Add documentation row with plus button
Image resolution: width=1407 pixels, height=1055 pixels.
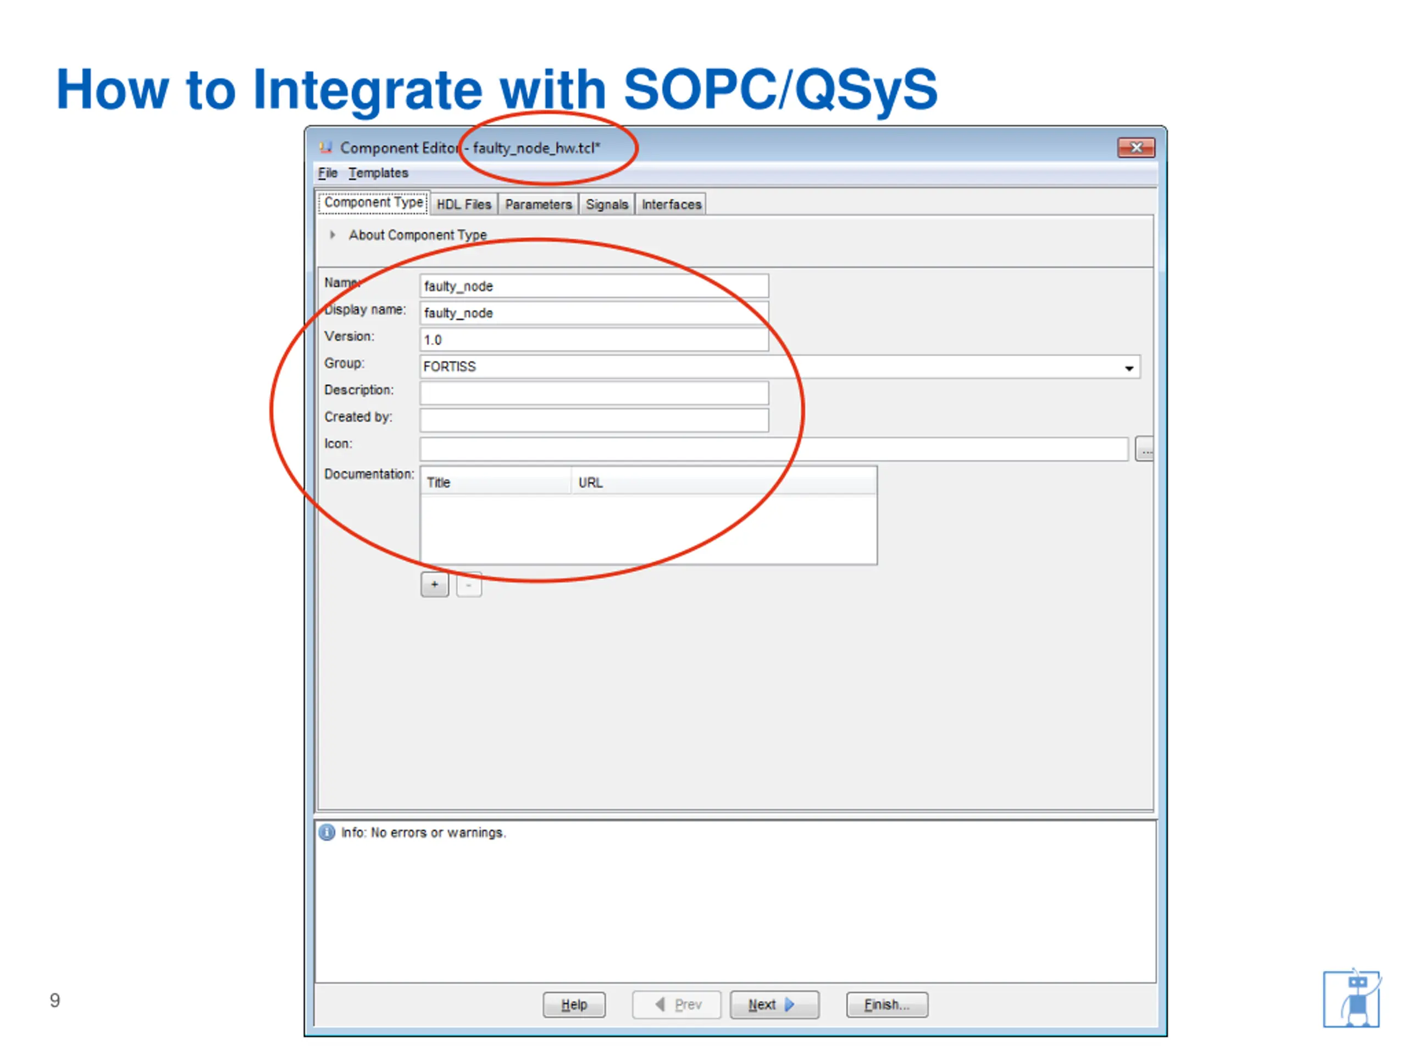click(x=434, y=585)
